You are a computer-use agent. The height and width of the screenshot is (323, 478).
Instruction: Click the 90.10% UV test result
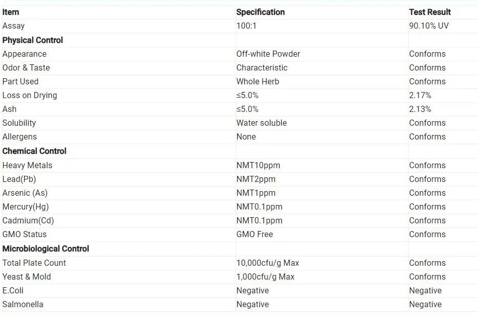[428, 26]
